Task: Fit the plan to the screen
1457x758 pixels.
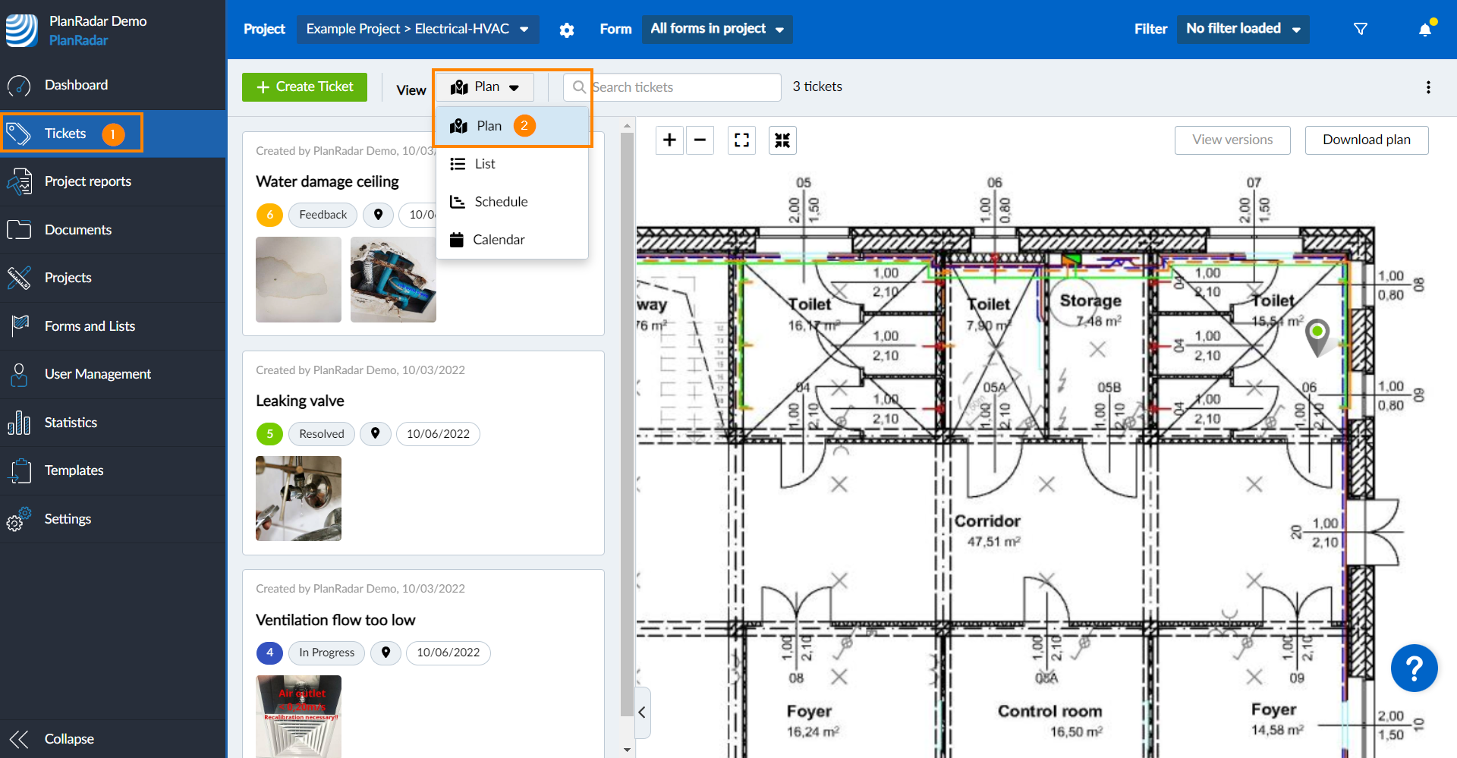Action: tap(782, 140)
